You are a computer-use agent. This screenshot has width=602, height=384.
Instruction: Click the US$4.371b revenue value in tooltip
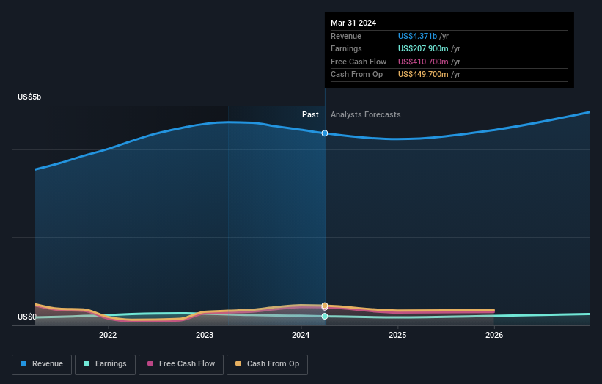point(417,36)
